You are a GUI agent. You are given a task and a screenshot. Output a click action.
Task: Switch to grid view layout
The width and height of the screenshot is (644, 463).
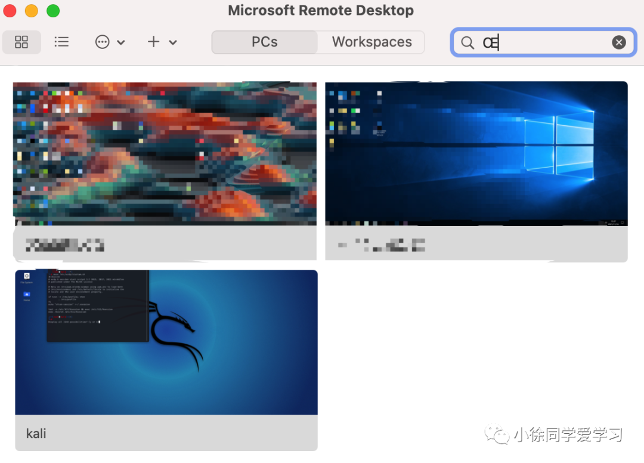(21, 42)
